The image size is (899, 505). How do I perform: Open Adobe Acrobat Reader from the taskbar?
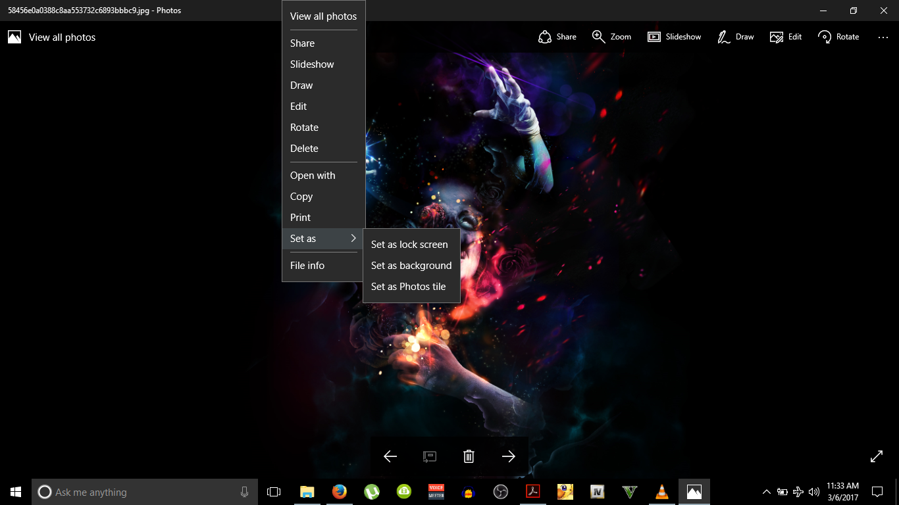533,492
